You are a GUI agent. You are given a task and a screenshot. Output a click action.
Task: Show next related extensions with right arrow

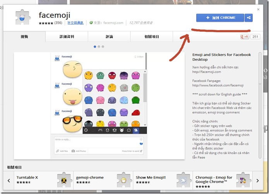coord(257,180)
